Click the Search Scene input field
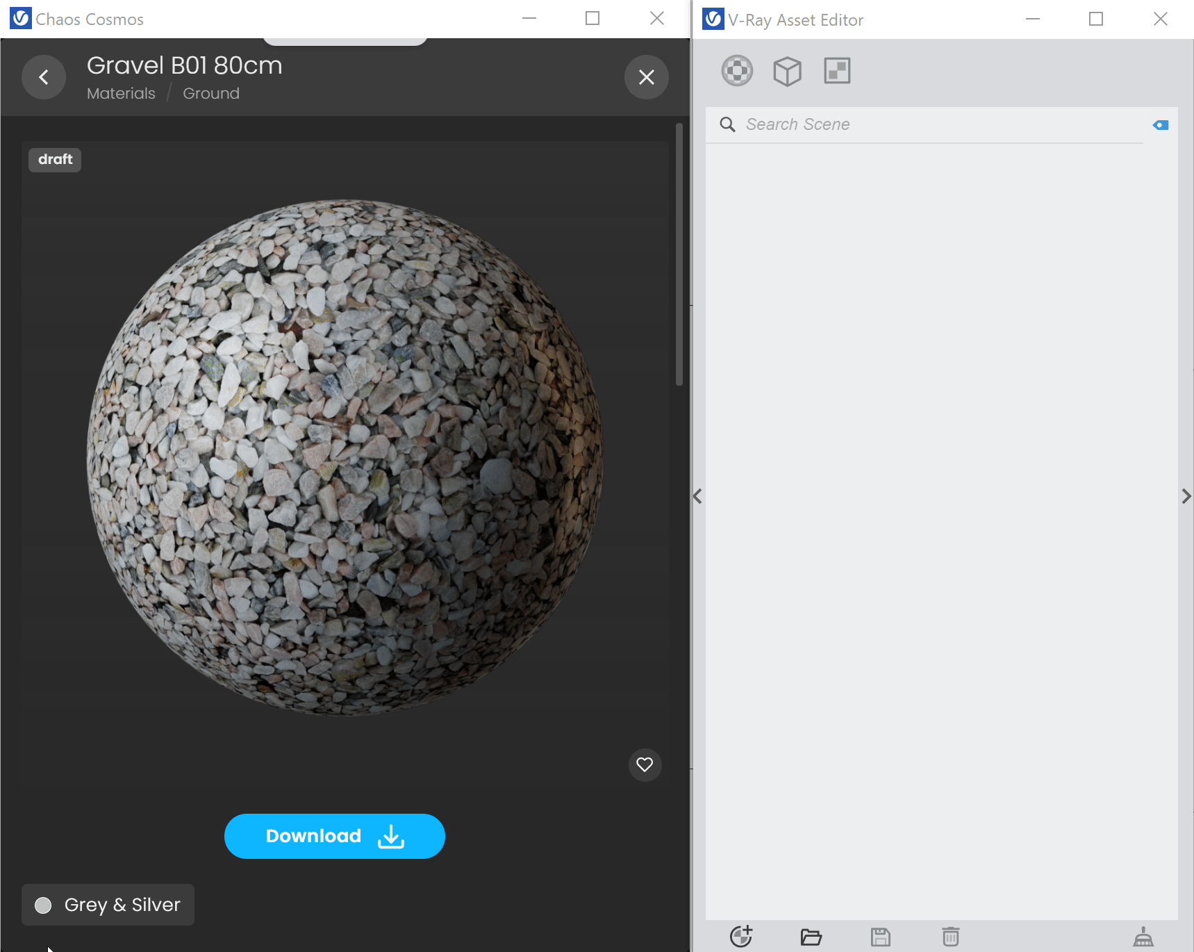 tap(924, 125)
